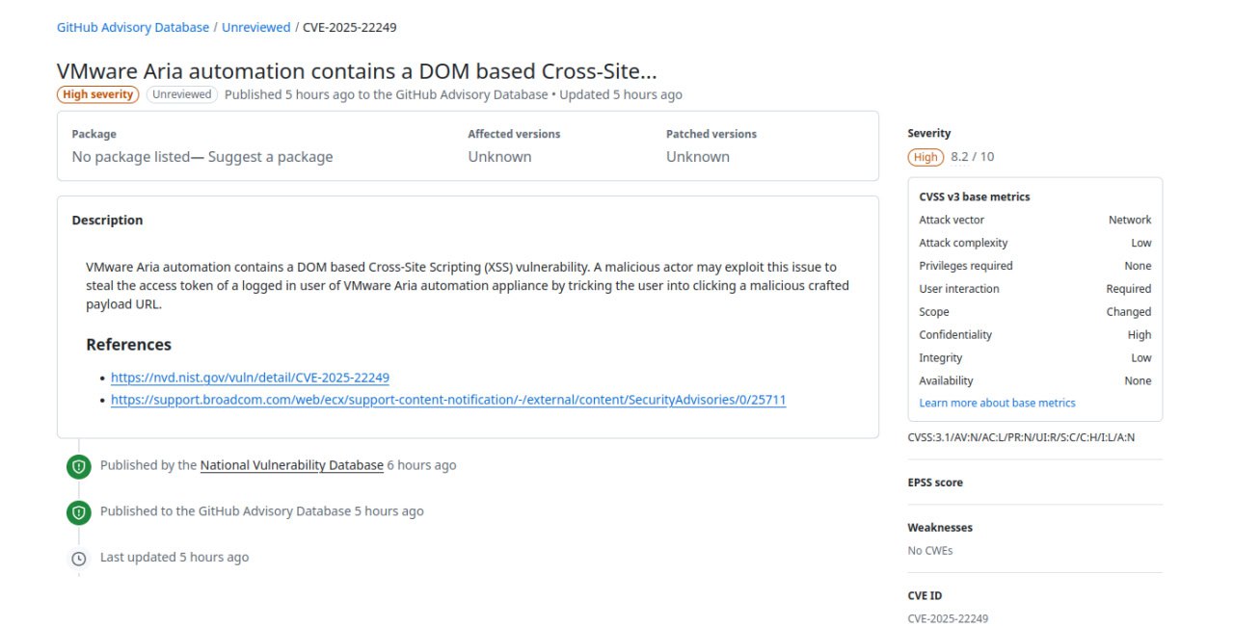Click the CVE-2025-22249 breadcrumb text
Image resolution: width=1234 pixels, height=627 pixels.
coord(350,27)
